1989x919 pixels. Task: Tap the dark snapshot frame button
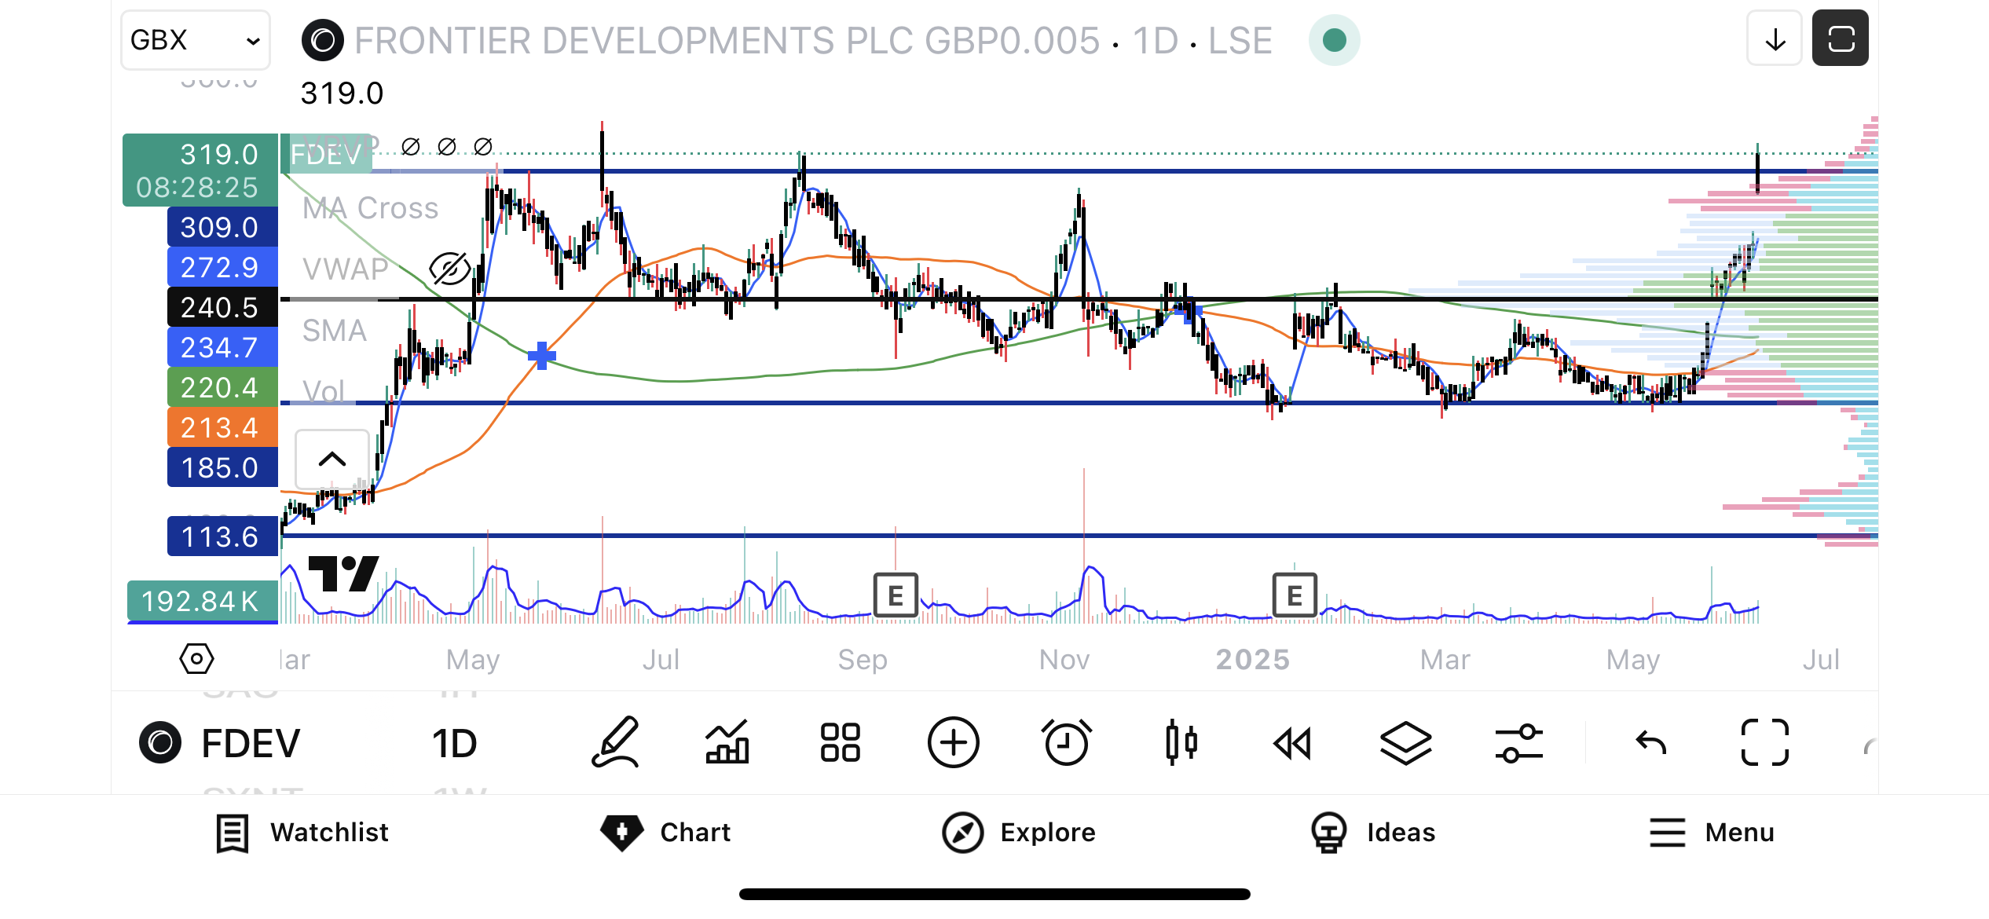[1841, 38]
